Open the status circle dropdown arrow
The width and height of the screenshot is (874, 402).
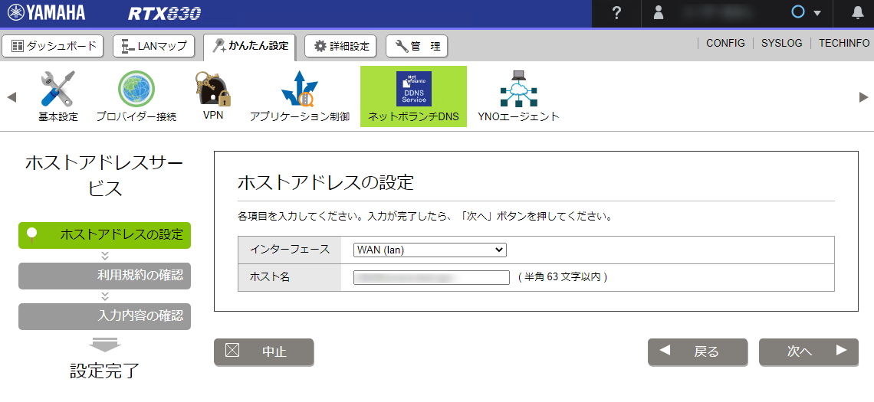pyautogui.click(x=817, y=14)
